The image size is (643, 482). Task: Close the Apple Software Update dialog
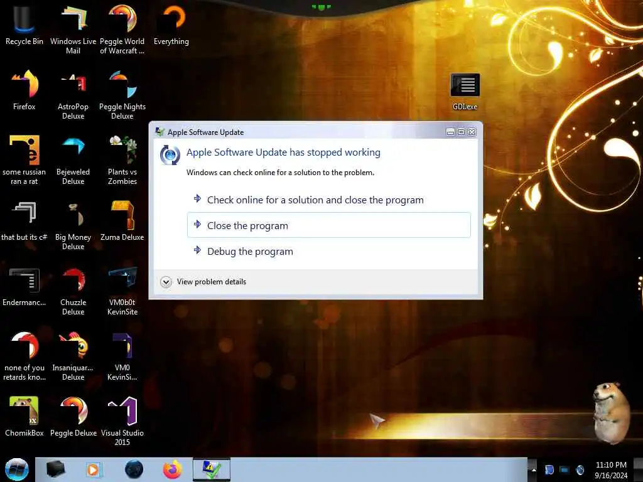click(472, 132)
